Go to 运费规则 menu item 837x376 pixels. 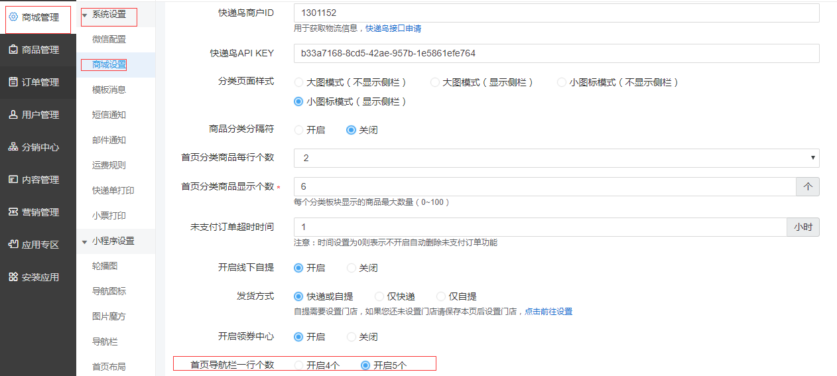click(x=109, y=165)
